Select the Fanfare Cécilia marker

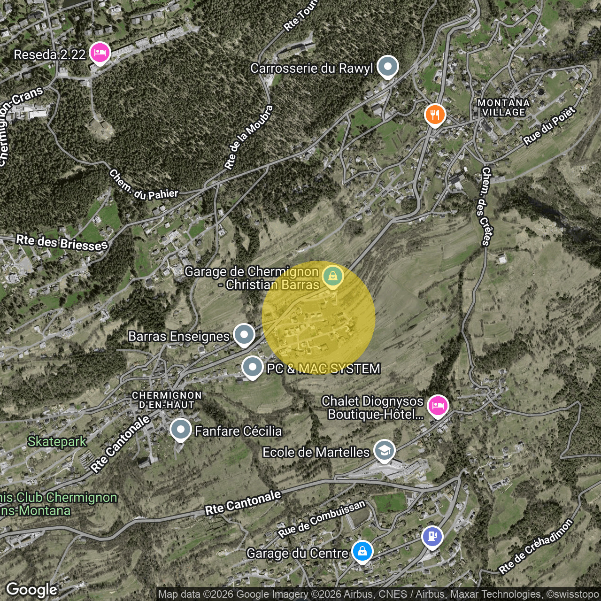click(x=180, y=430)
